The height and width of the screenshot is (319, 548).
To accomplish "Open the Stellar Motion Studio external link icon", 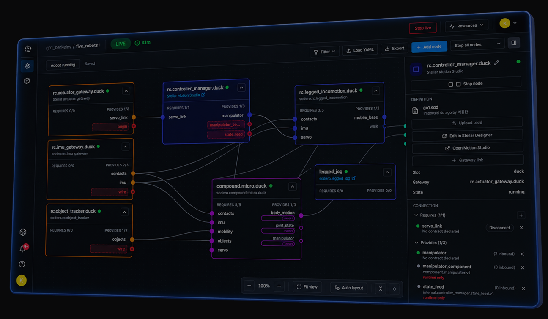I will (x=203, y=95).
